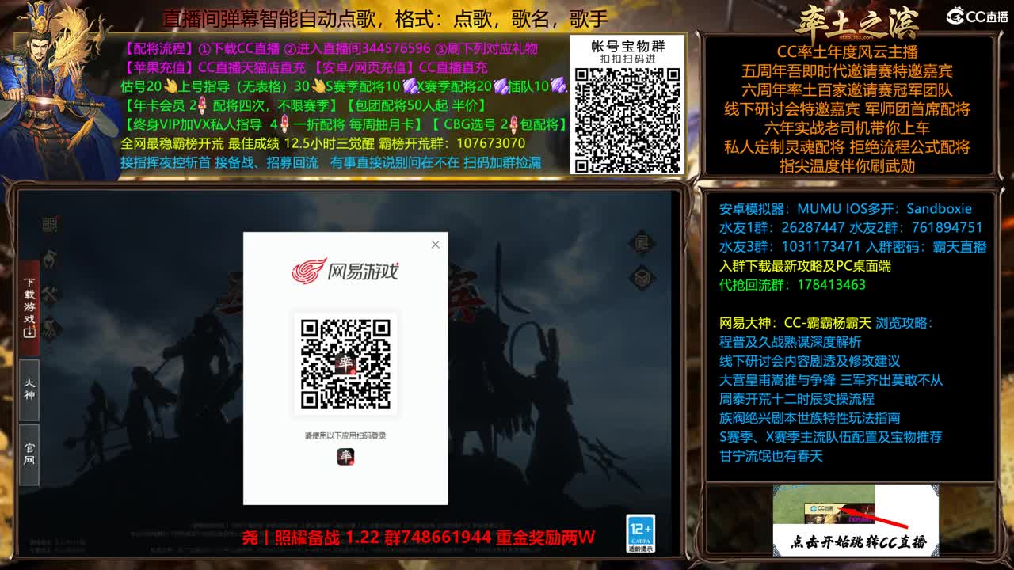1014x570 pixels.
Task: Click 入群下载最新攻略及PC桌面端 text
Action: click(805, 266)
